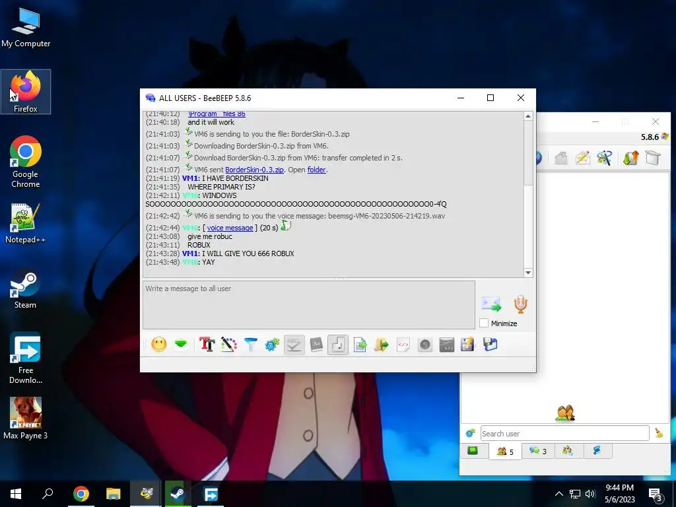
Task: Toggle the ABC spell checking button
Action: (x=294, y=345)
